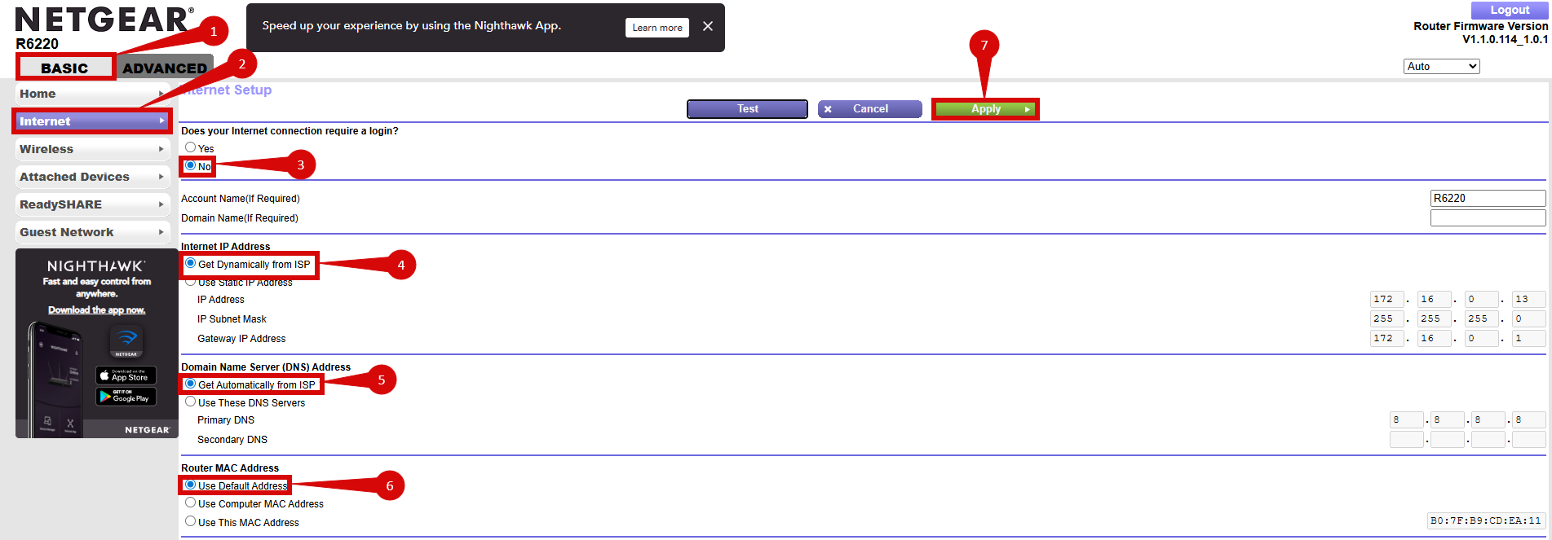Click the NETGEAR logo at top left
1552x540 pixels.
point(104,20)
